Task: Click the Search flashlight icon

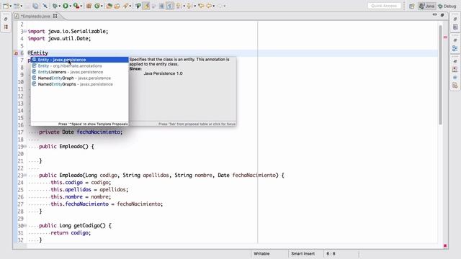Action: tap(125, 6)
